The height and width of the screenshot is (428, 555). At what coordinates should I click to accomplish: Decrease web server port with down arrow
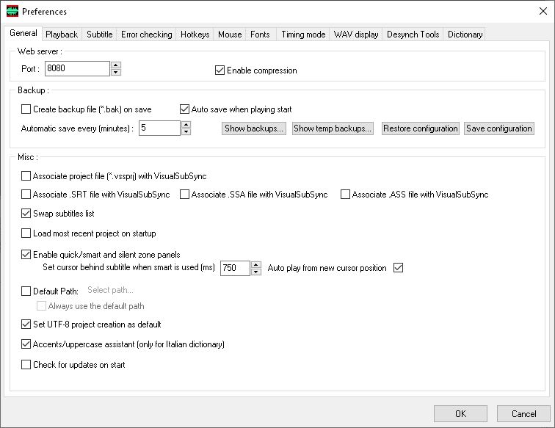116,72
